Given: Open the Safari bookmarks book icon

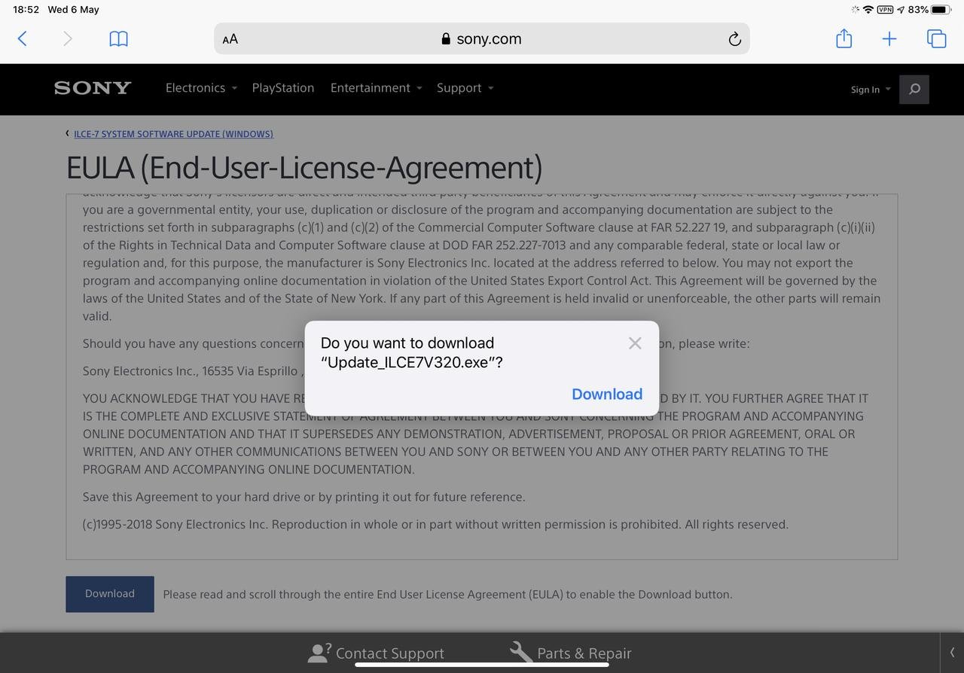Looking at the screenshot, I should point(119,39).
